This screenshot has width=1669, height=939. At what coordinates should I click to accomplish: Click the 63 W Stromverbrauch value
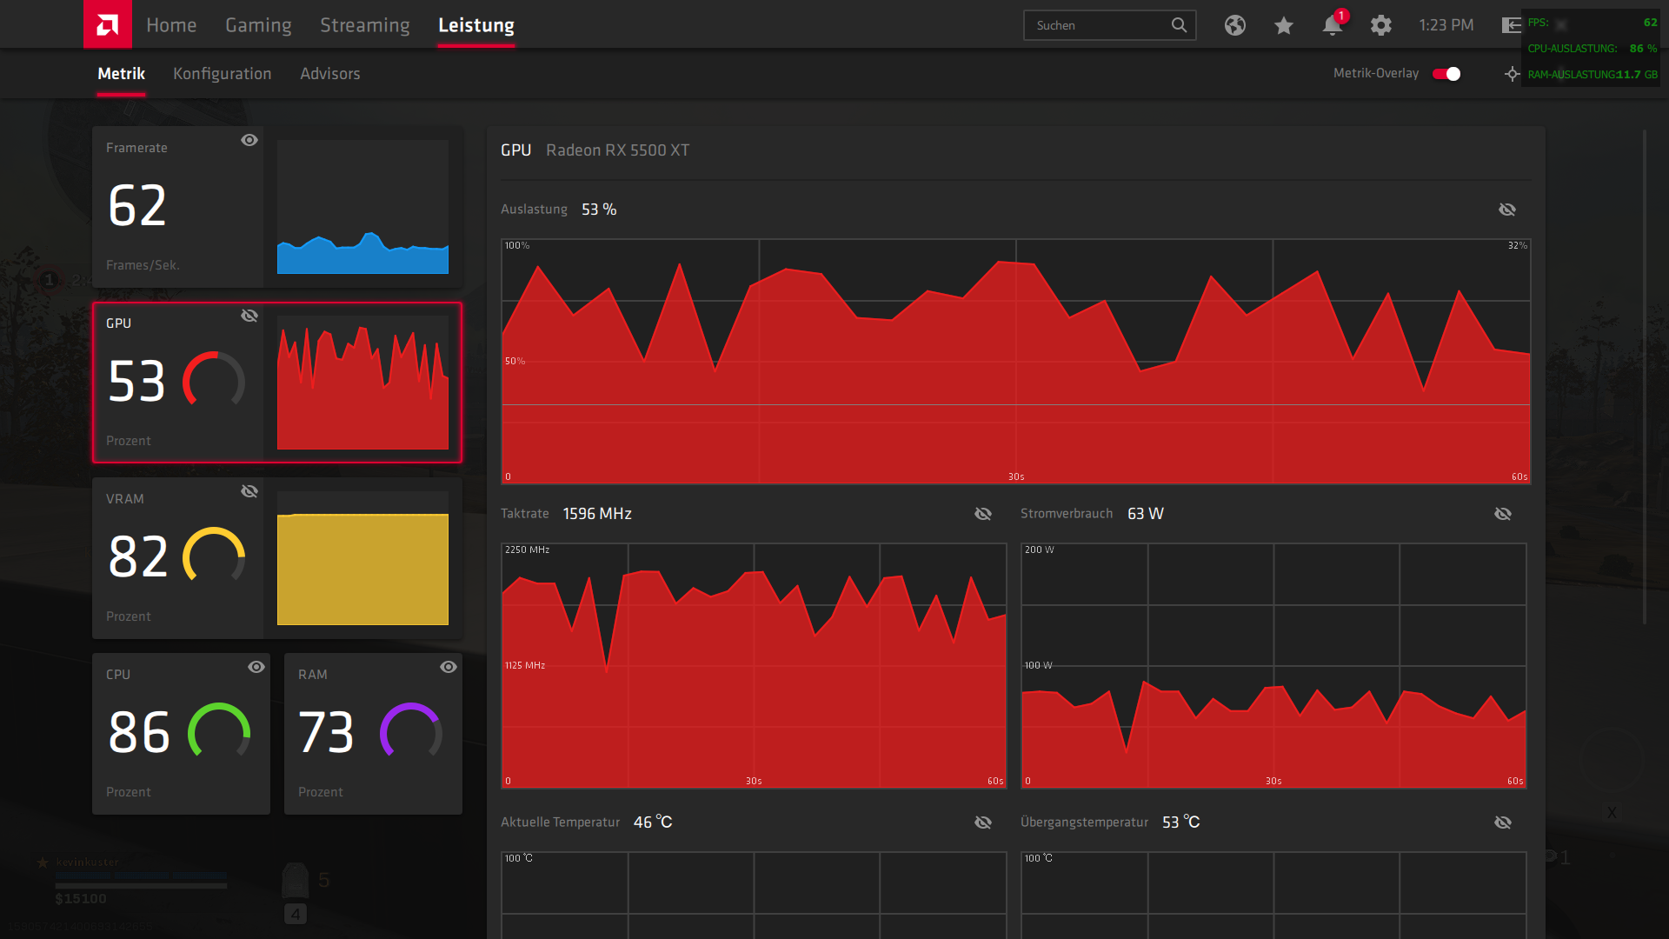click(1146, 514)
